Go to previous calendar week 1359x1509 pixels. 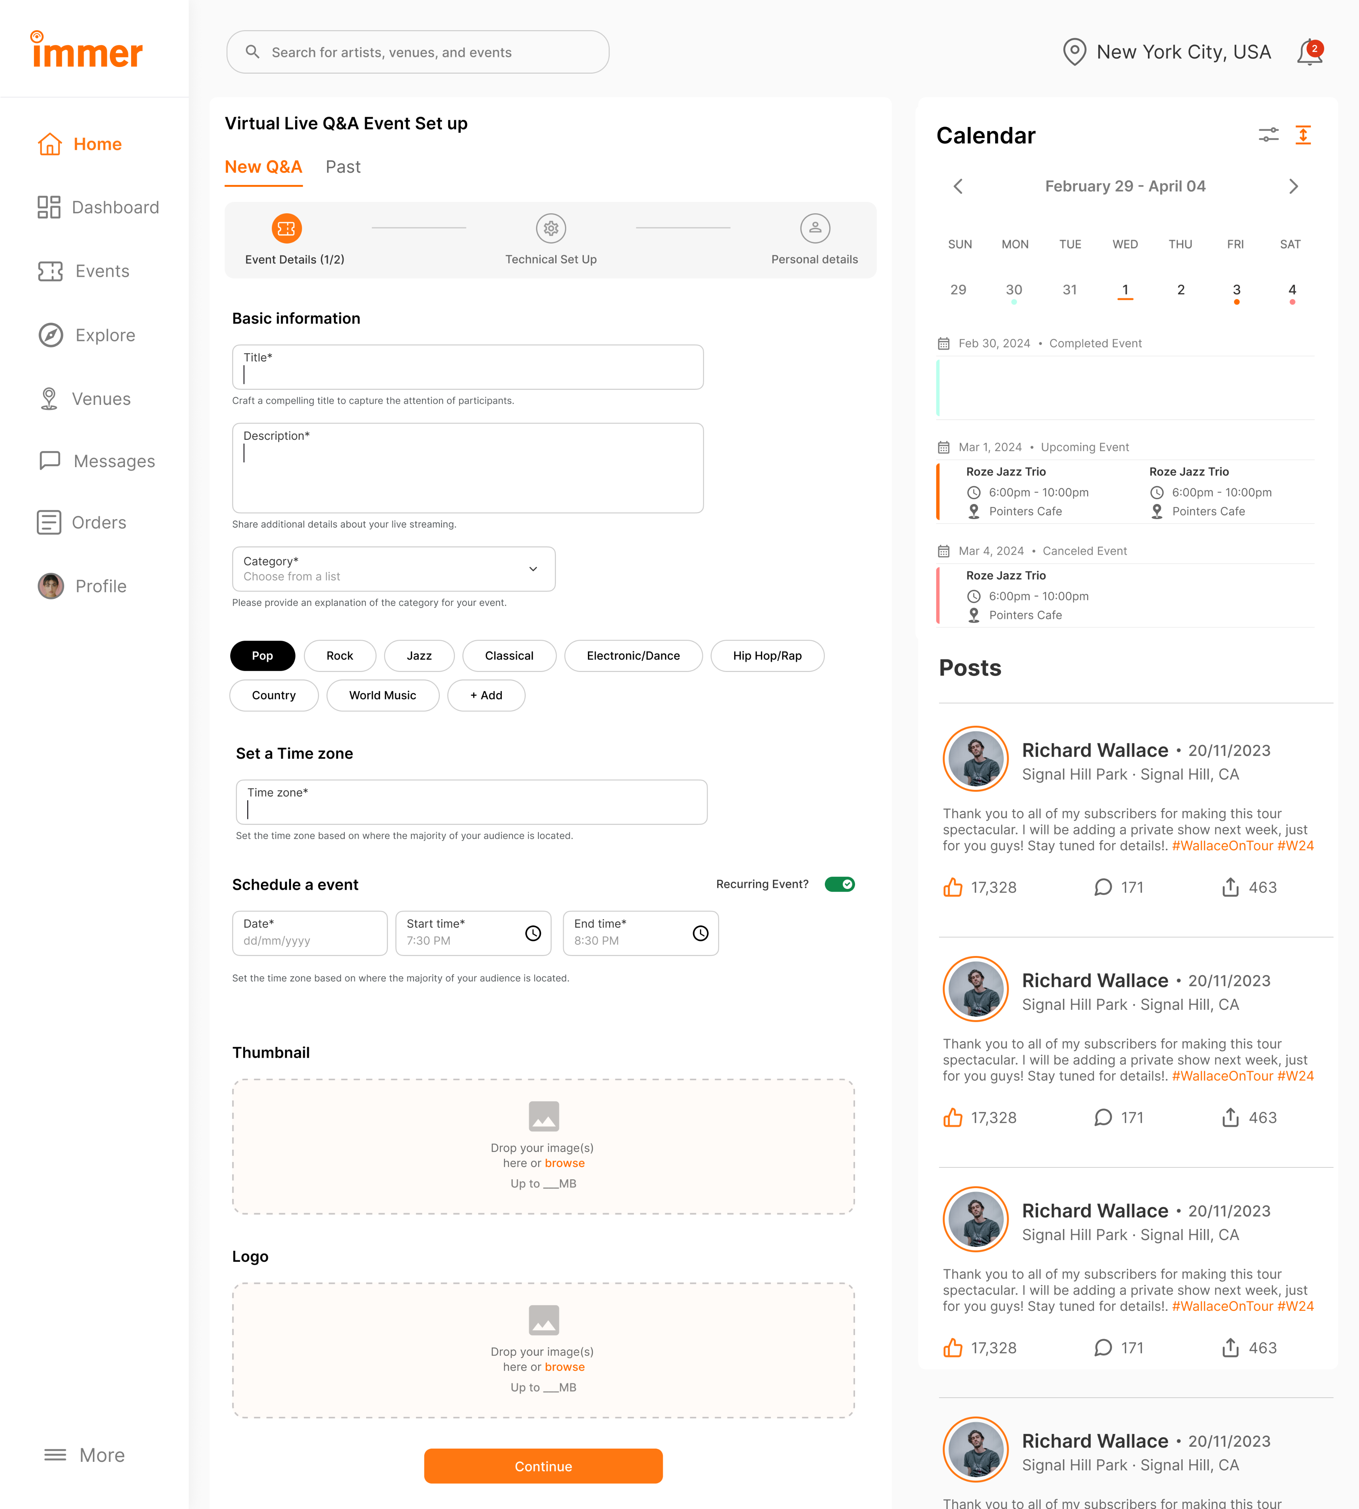point(958,187)
